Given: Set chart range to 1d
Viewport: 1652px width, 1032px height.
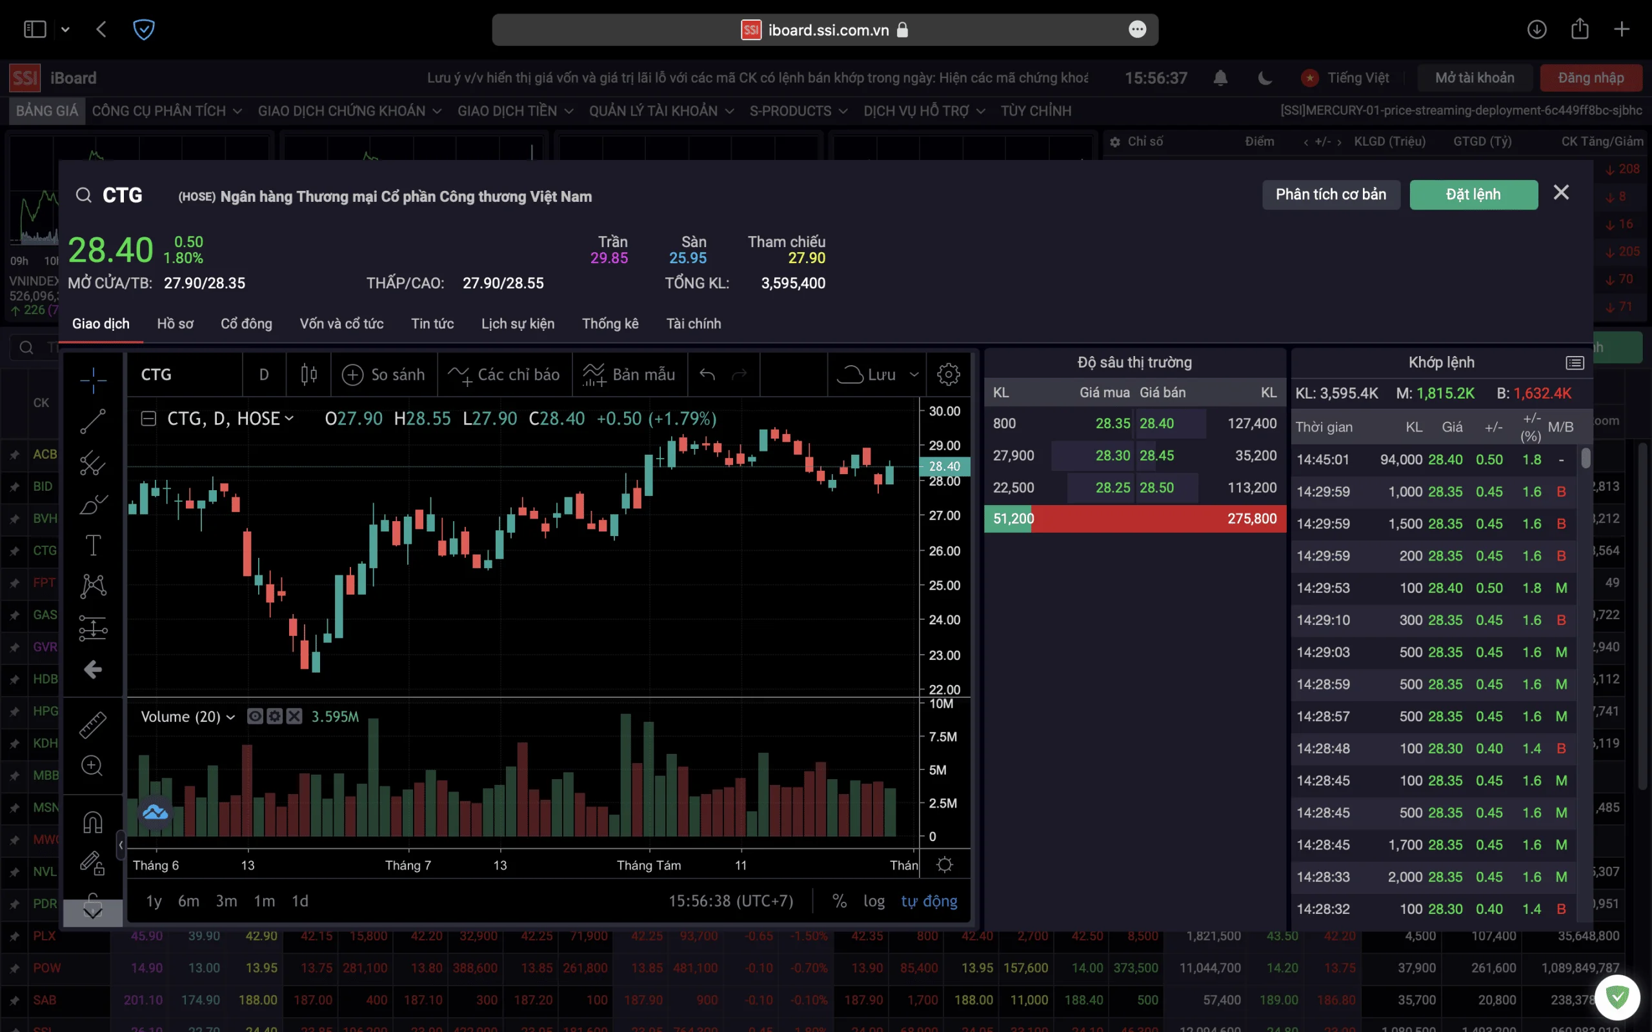Looking at the screenshot, I should pos(299,901).
